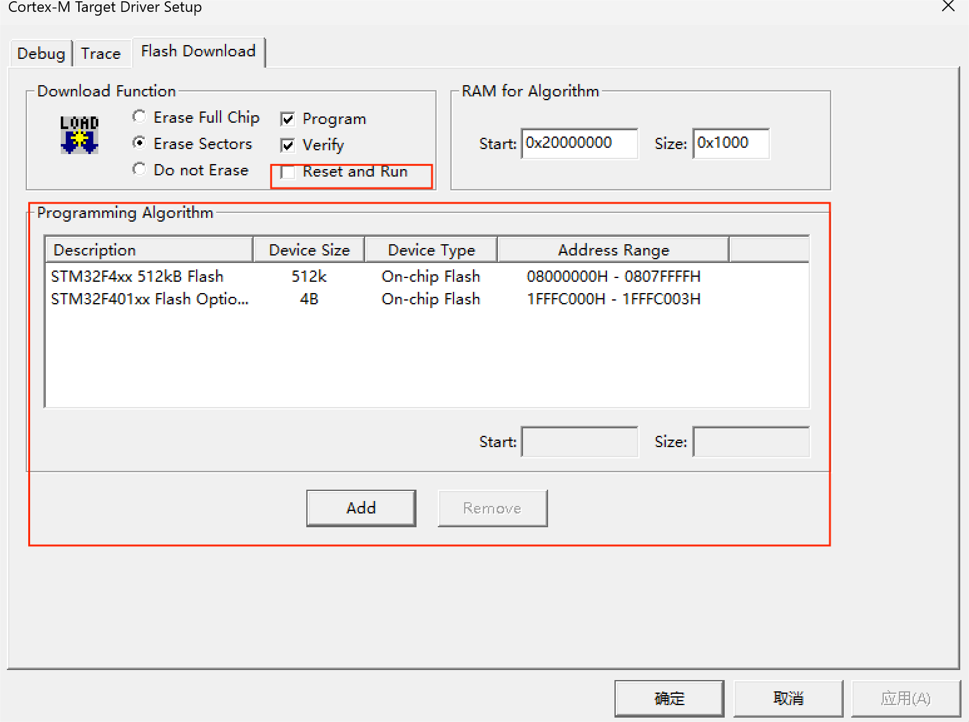This screenshot has width=969, height=722.
Task: Close the Cortex-M Target Driver Setup dialog
Action: tap(948, 7)
